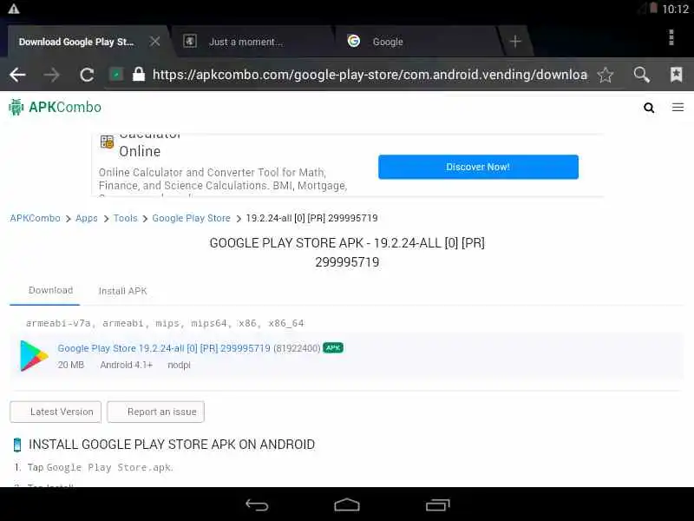Click the green APK badge
The height and width of the screenshot is (521, 694).
point(333,348)
